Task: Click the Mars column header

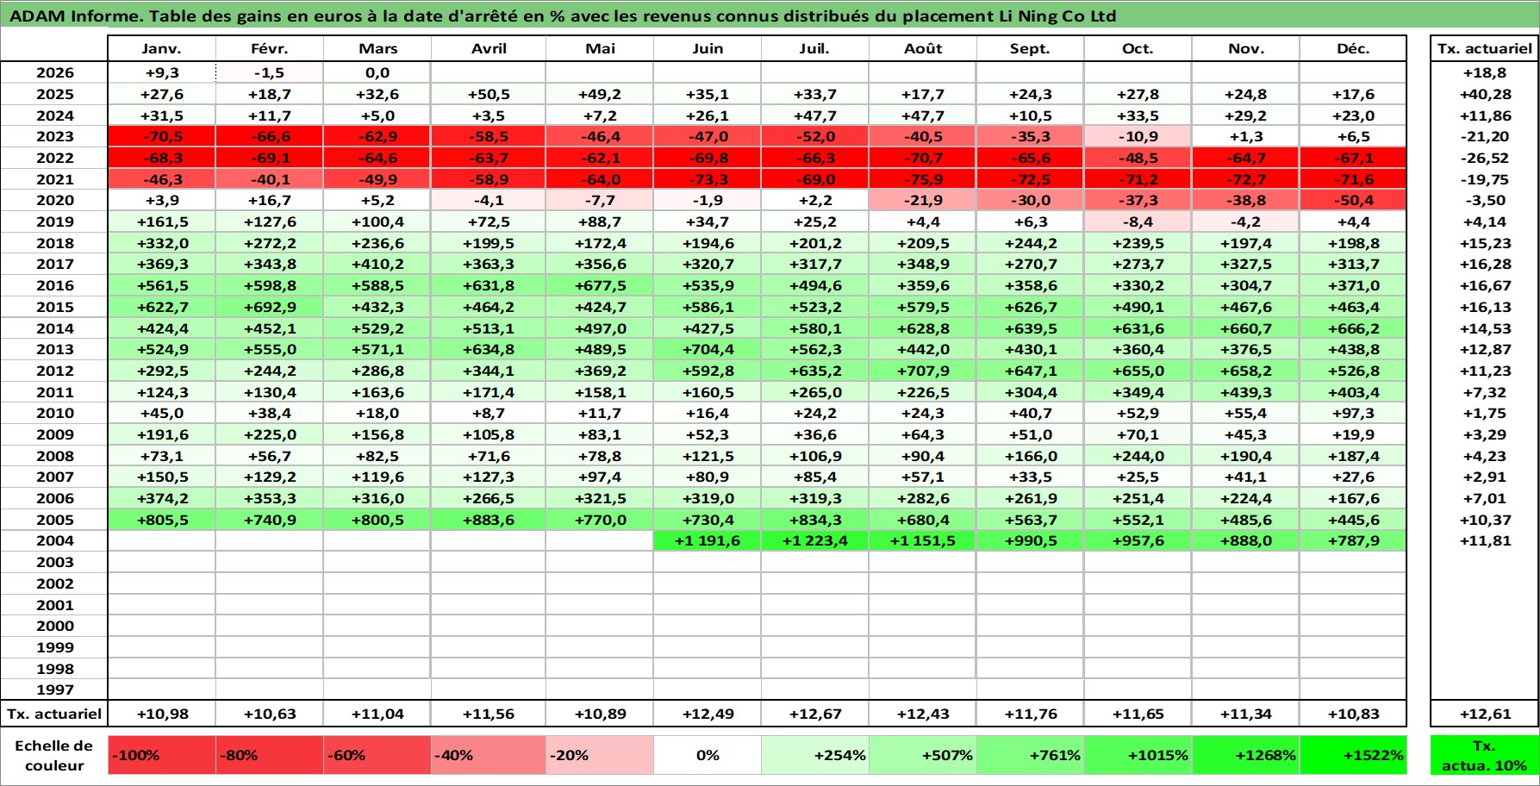Action: pos(377,48)
